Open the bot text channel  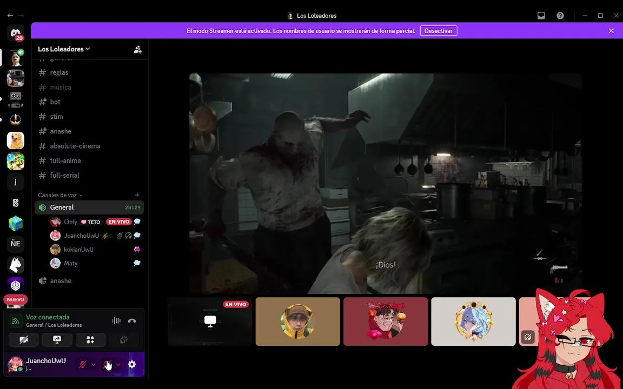point(89,102)
